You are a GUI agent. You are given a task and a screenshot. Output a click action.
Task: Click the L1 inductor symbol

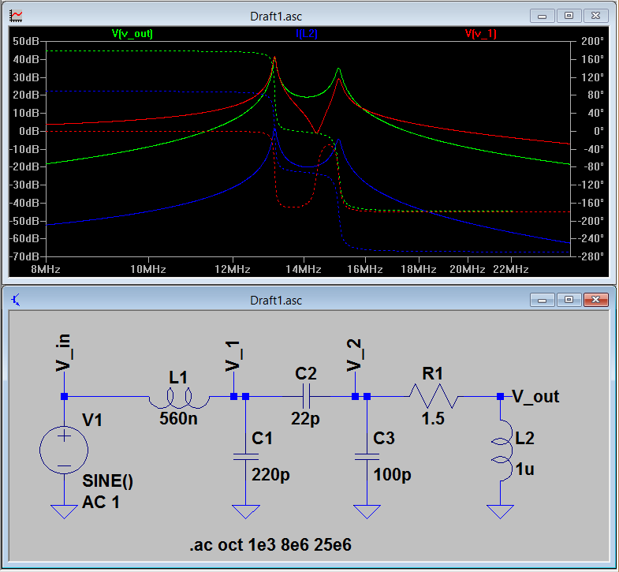click(179, 398)
